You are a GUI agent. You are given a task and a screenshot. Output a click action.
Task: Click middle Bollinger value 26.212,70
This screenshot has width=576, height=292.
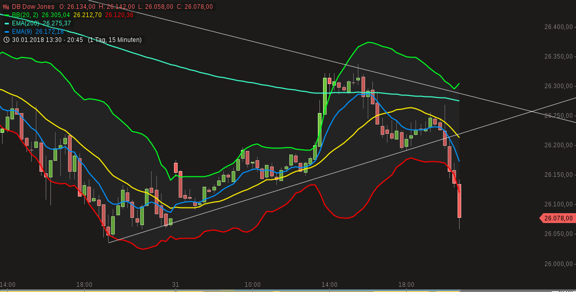(x=87, y=15)
